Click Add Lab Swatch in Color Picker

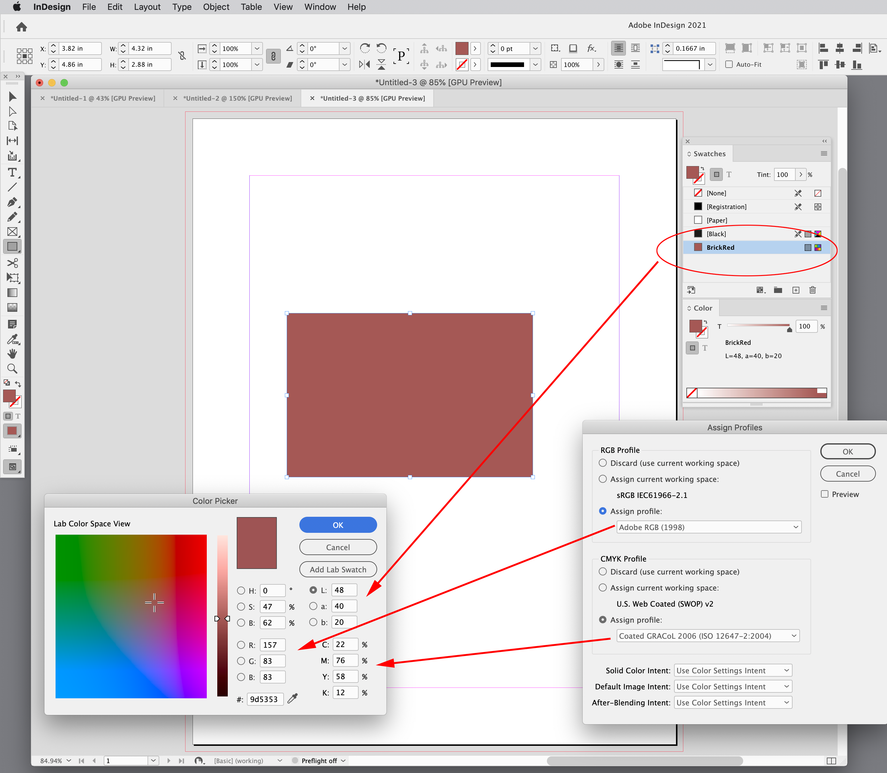click(x=338, y=569)
